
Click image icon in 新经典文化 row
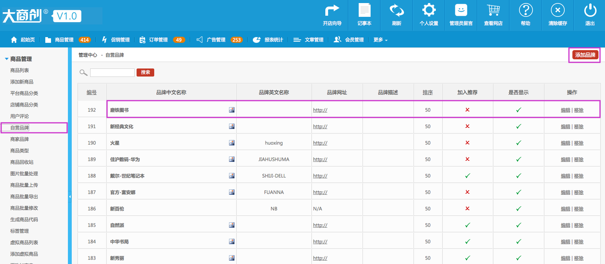232,126
